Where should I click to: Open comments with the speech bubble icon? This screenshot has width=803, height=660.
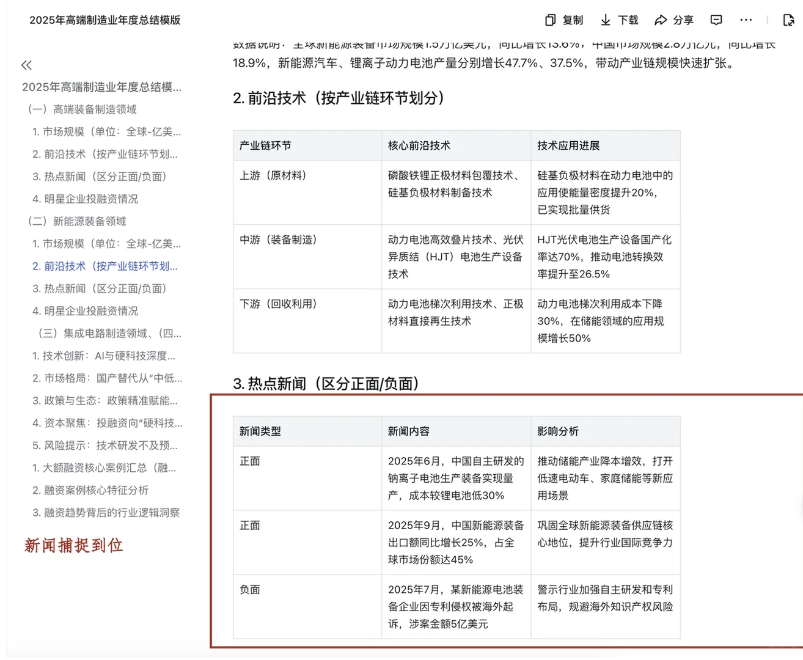tap(716, 20)
